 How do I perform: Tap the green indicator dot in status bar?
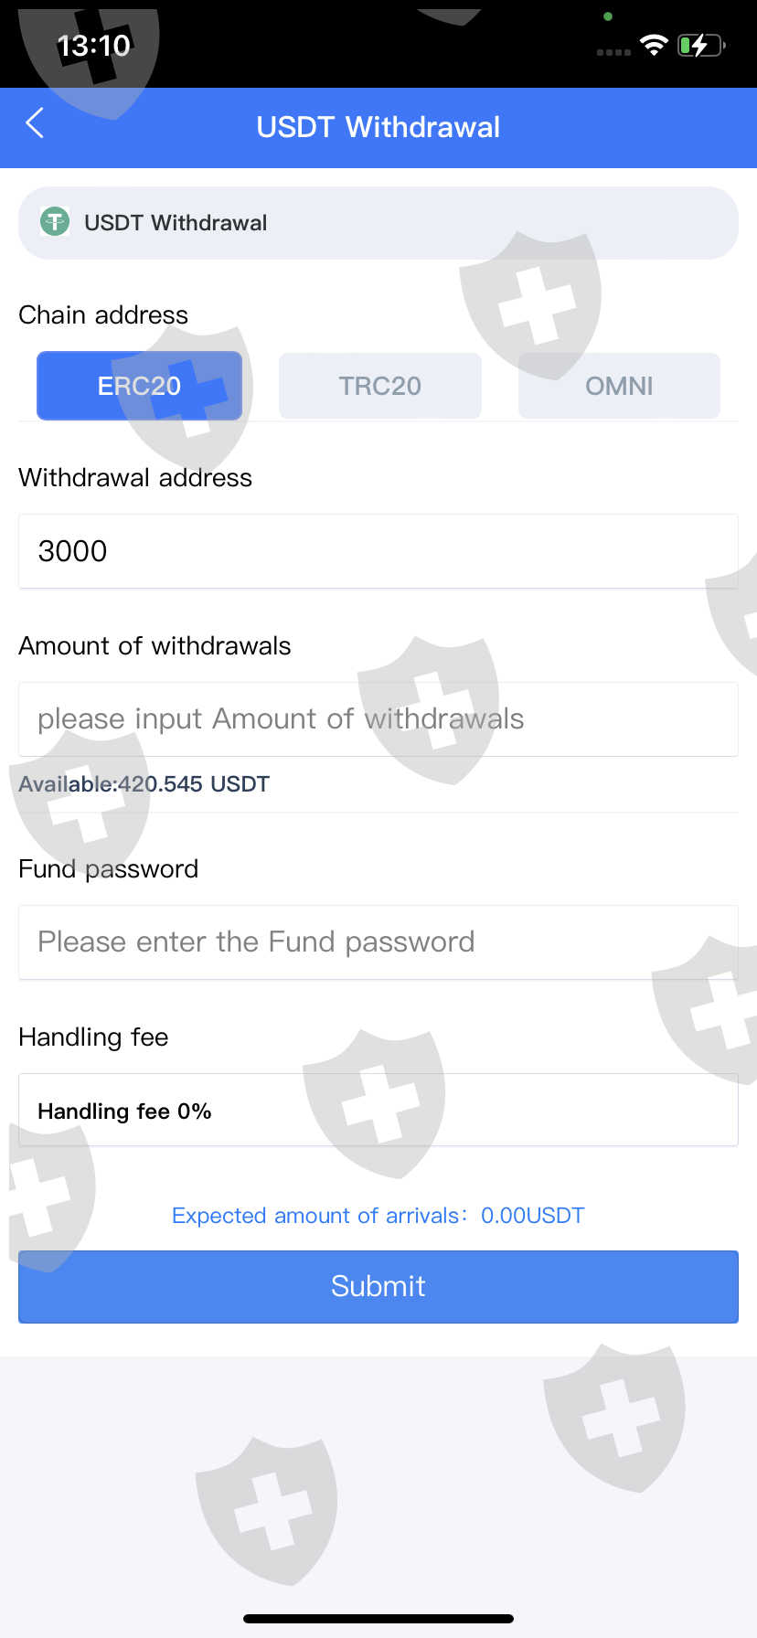coord(608,16)
